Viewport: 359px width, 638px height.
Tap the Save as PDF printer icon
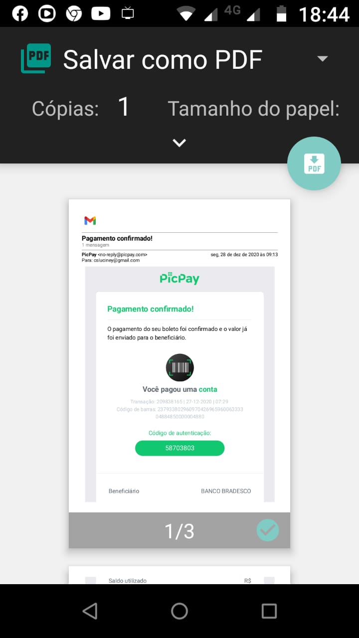coord(36,59)
